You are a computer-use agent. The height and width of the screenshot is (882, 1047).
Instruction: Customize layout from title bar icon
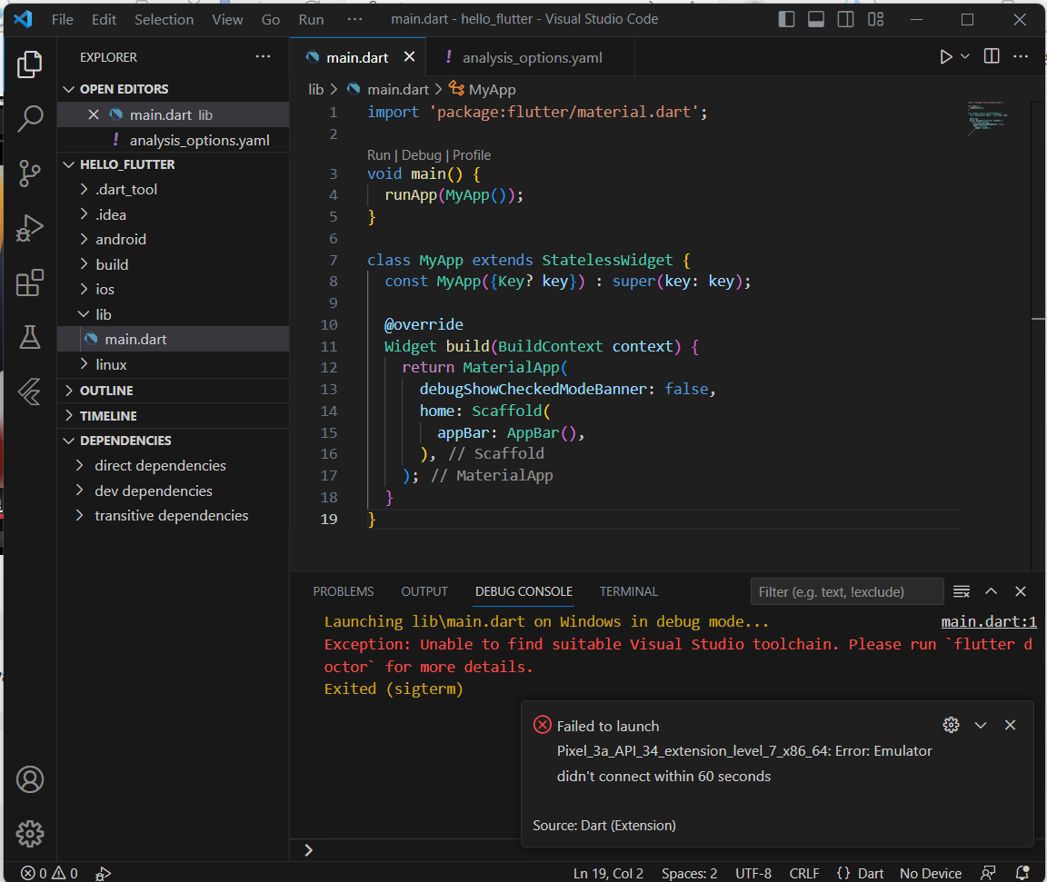875,19
